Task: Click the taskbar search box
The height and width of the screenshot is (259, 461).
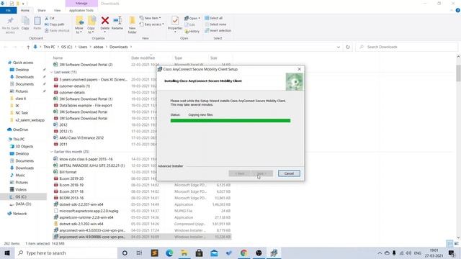Action: (66, 253)
